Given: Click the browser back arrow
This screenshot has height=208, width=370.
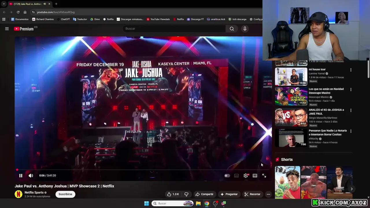Looking at the screenshot, I should coord(4,12).
